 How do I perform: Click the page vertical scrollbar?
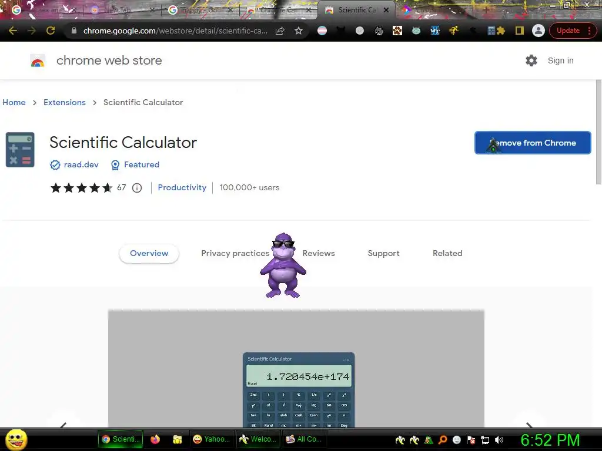click(598, 132)
